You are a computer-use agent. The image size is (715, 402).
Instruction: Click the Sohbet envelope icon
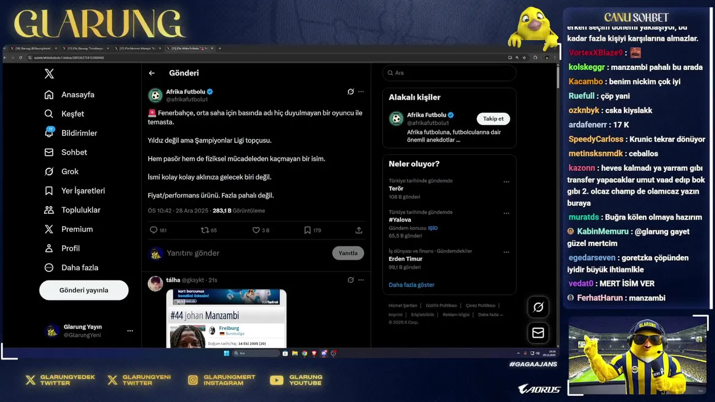49,152
